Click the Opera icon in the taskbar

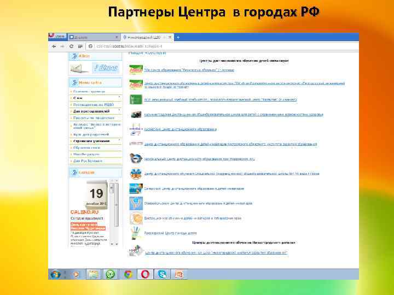pyautogui.click(x=145, y=274)
